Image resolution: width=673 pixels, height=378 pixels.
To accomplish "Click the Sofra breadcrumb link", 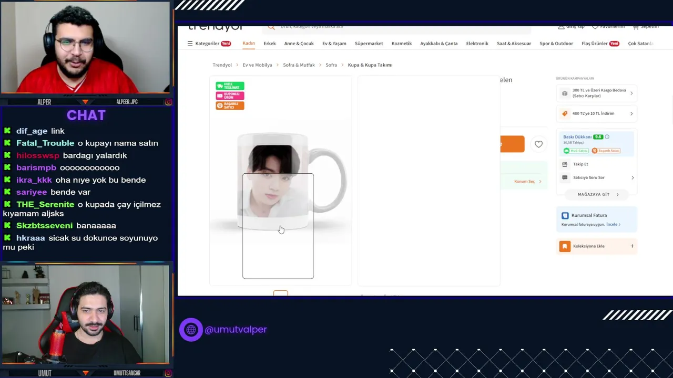I will click(331, 65).
